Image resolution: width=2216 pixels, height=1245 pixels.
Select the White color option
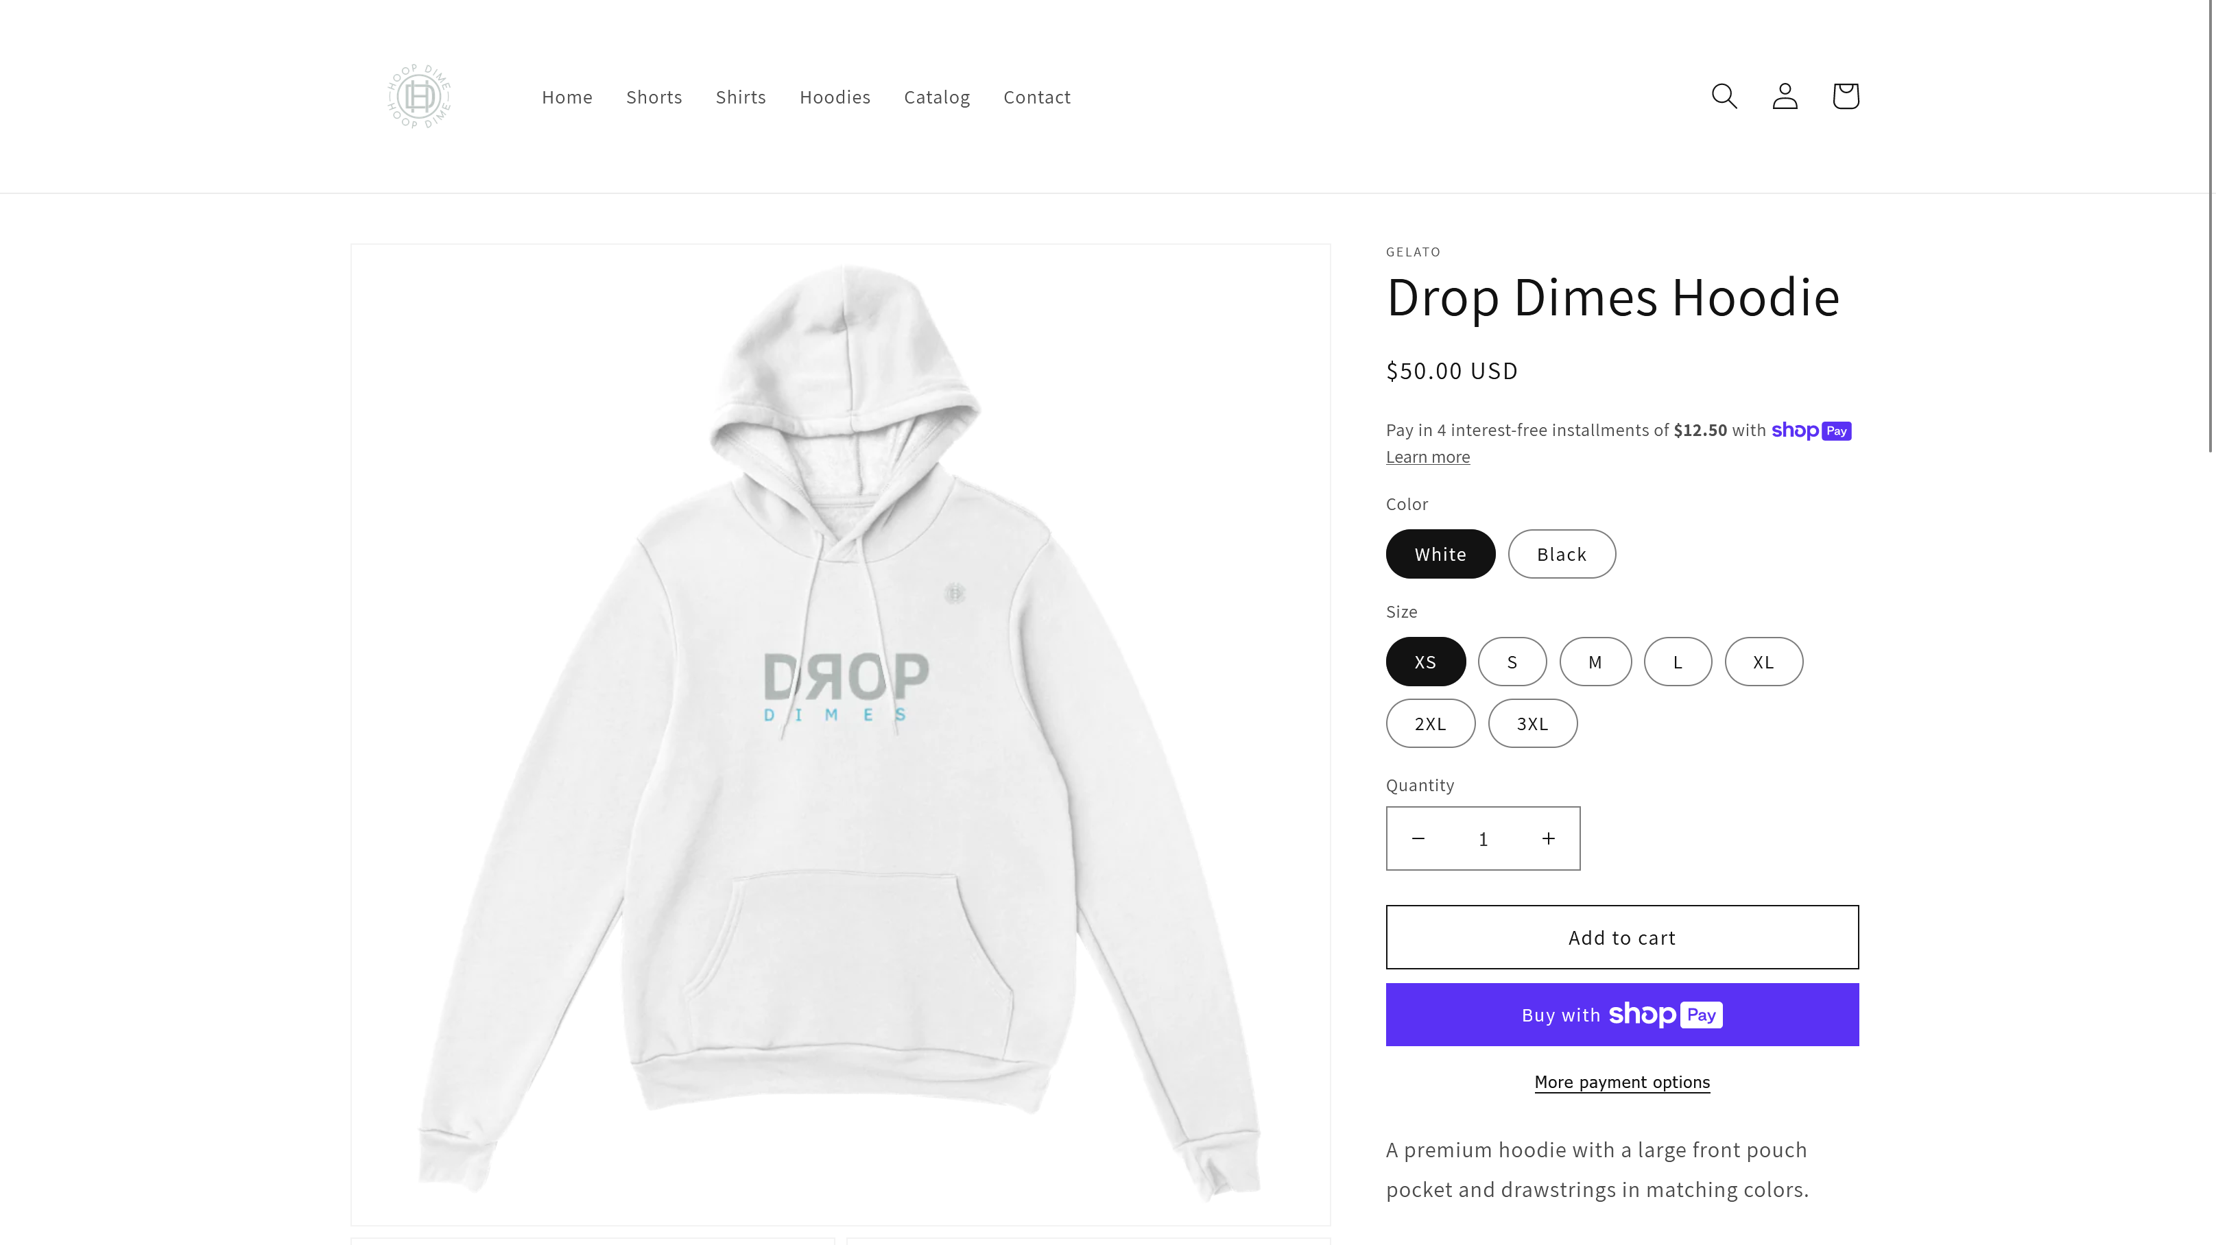[x=1440, y=554]
